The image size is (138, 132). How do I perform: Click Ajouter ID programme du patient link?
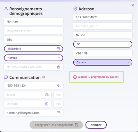click(98, 77)
